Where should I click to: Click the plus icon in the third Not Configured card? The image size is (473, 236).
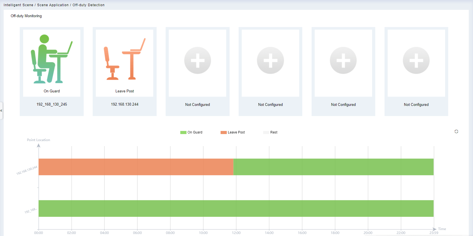tap(343, 61)
